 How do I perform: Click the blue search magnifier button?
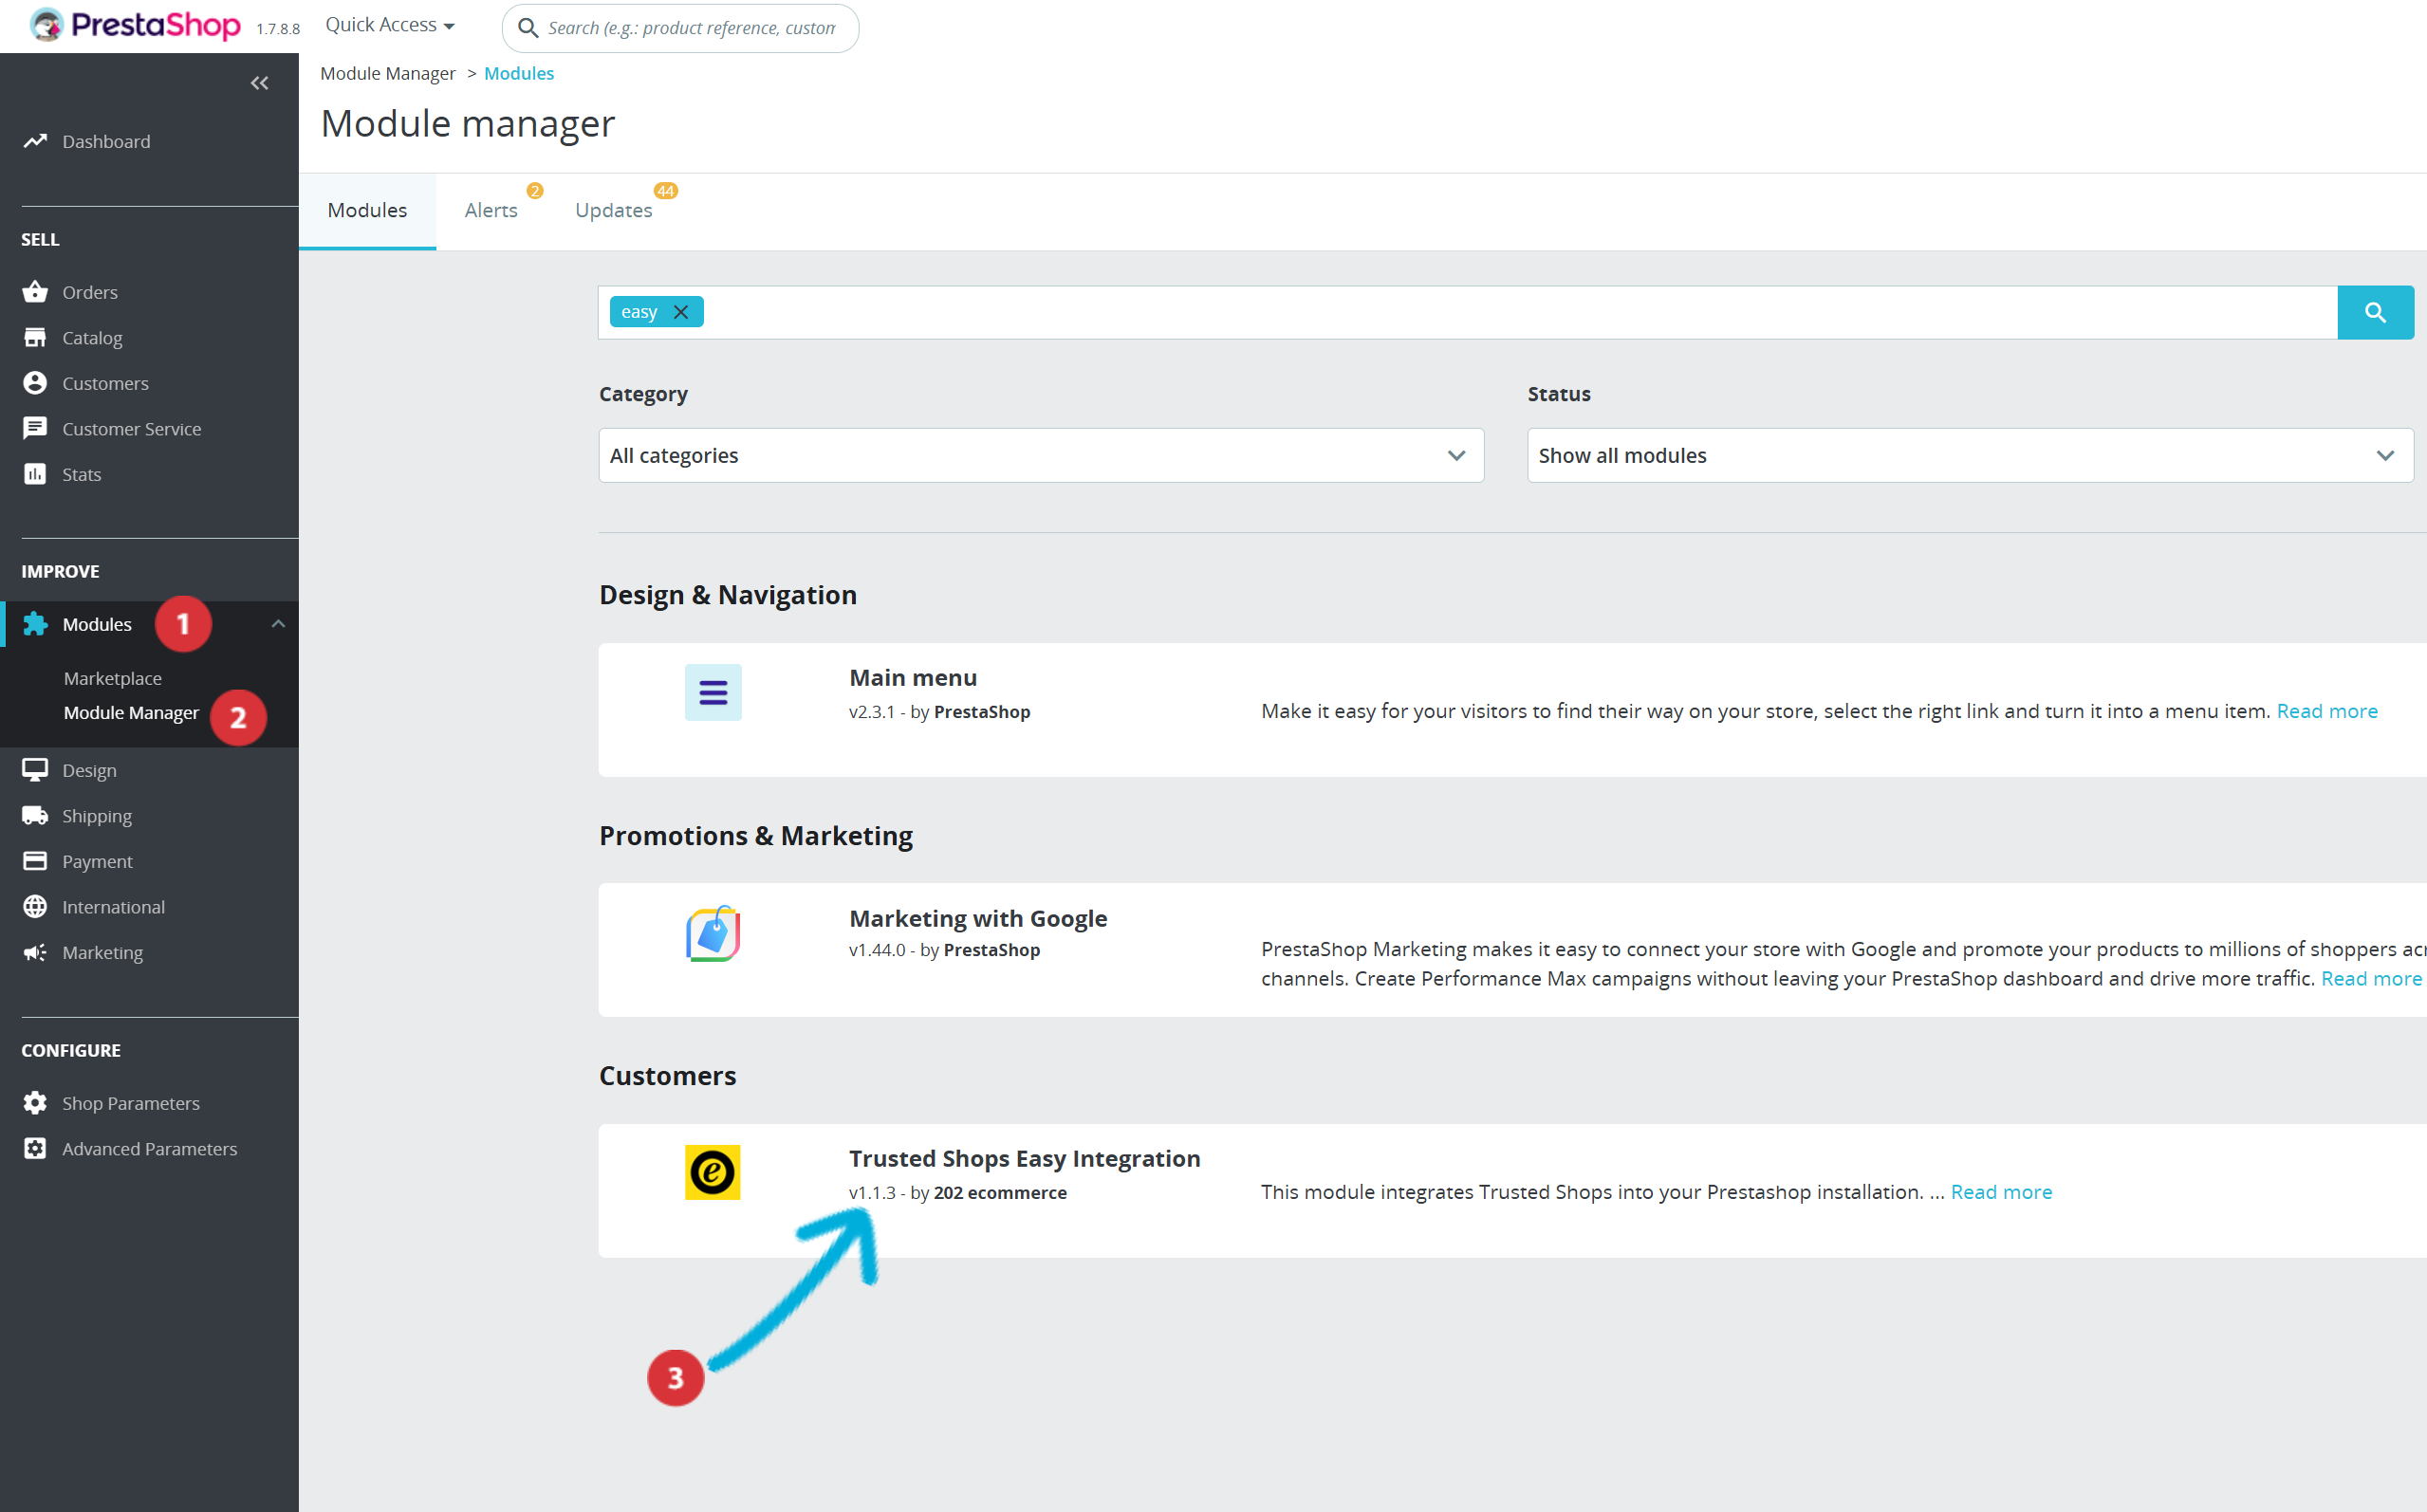pyautogui.click(x=2375, y=313)
